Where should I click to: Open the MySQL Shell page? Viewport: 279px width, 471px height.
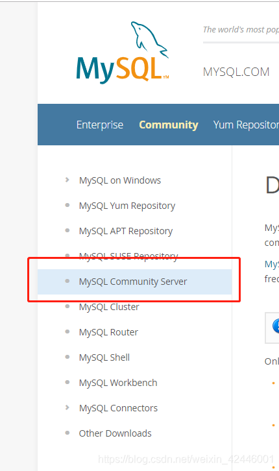(104, 357)
